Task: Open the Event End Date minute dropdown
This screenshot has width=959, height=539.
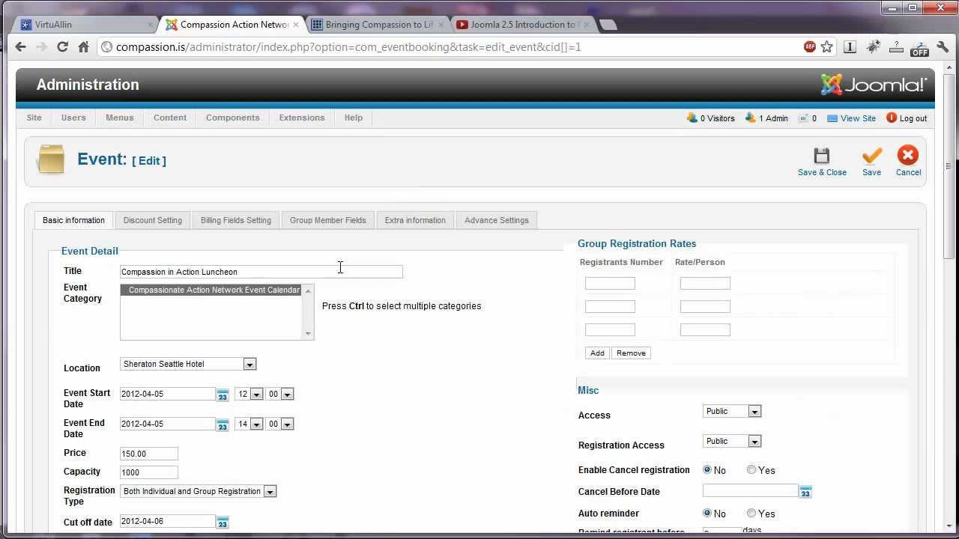Action: pos(280,424)
